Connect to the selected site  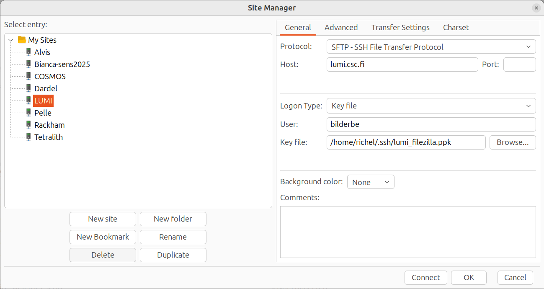pyautogui.click(x=425, y=277)
